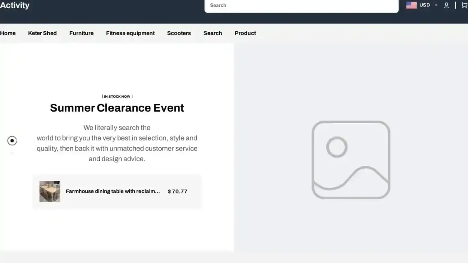Screen dimensions: 468x263
Task: Select the farmhouse table product thumbnail
Action: (x=49, y=191)
